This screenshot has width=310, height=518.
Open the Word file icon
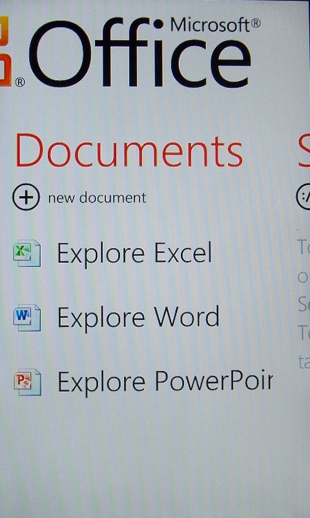pyautogui.click(x=27, y=318)
